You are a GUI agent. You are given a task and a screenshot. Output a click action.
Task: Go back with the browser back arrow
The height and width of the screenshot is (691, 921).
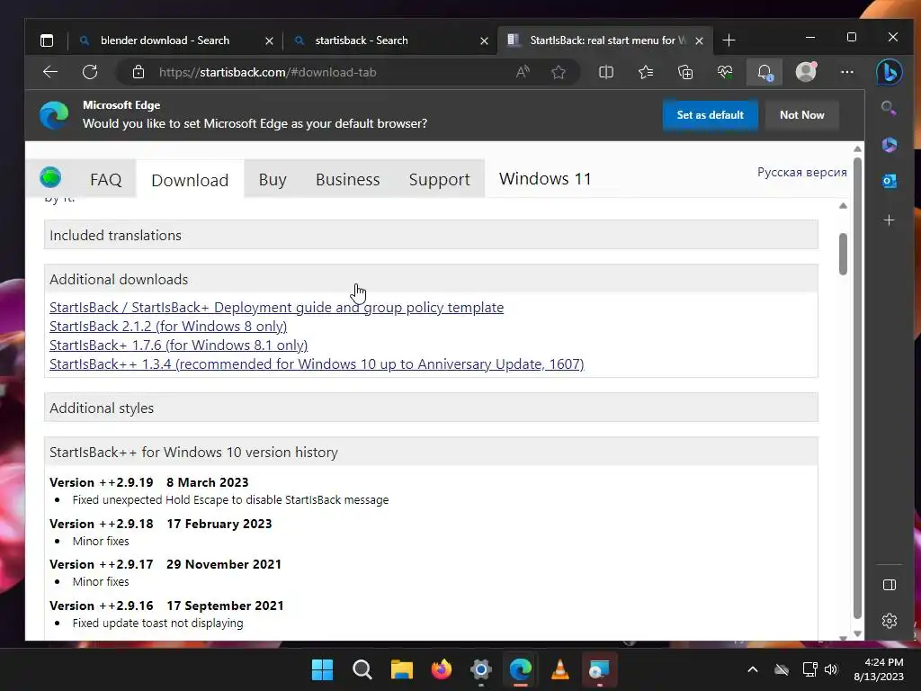(x=50, y=72)
